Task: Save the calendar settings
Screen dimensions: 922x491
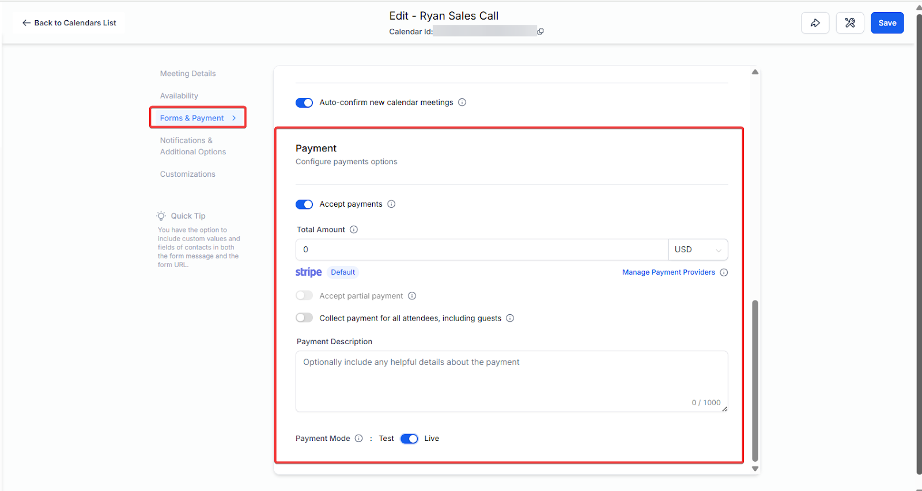Action: tap(887, 23)
